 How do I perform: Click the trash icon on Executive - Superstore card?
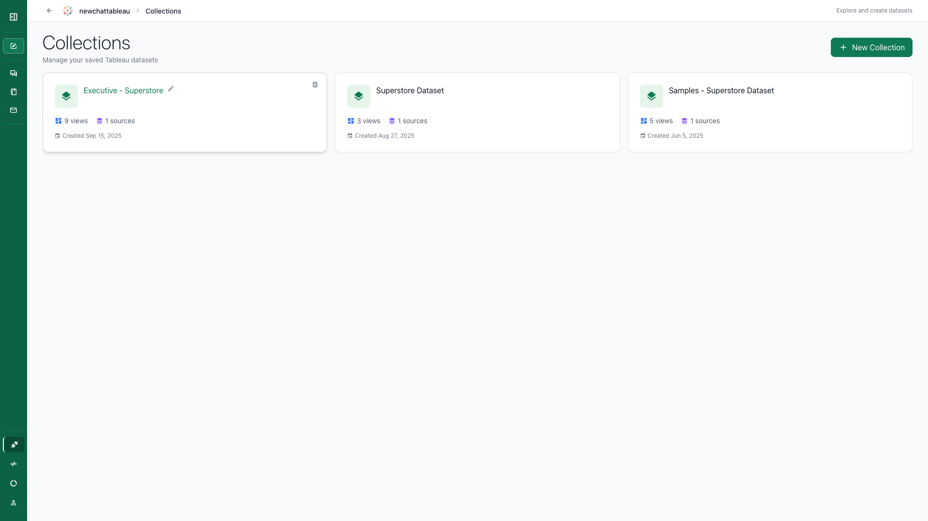315,85
